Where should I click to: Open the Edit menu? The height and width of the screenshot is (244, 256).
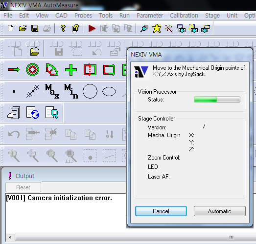[x=24, y=16]
